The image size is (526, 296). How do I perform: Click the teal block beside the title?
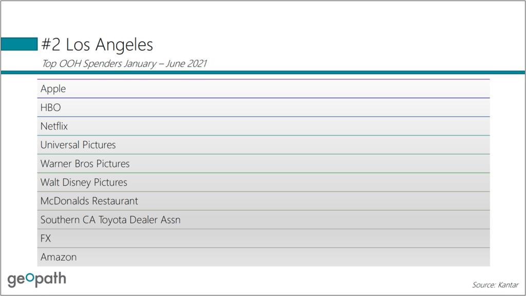20,44
